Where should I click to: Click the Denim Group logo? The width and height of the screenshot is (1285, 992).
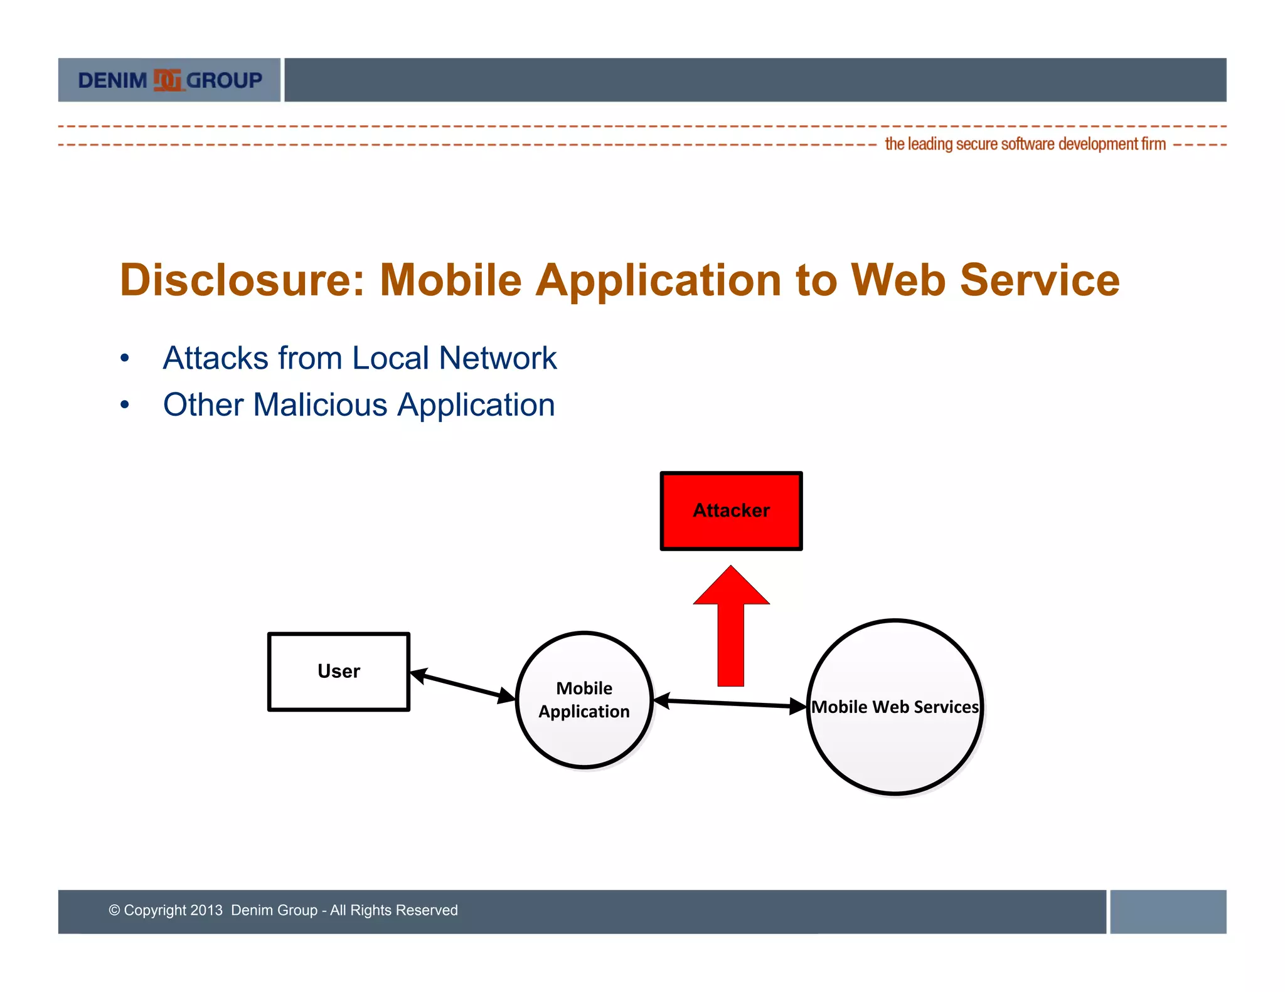coord(169,80)
